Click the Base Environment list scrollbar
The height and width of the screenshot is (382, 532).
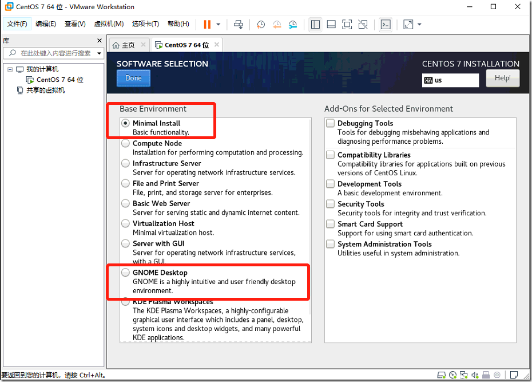[x=310, y=217]
